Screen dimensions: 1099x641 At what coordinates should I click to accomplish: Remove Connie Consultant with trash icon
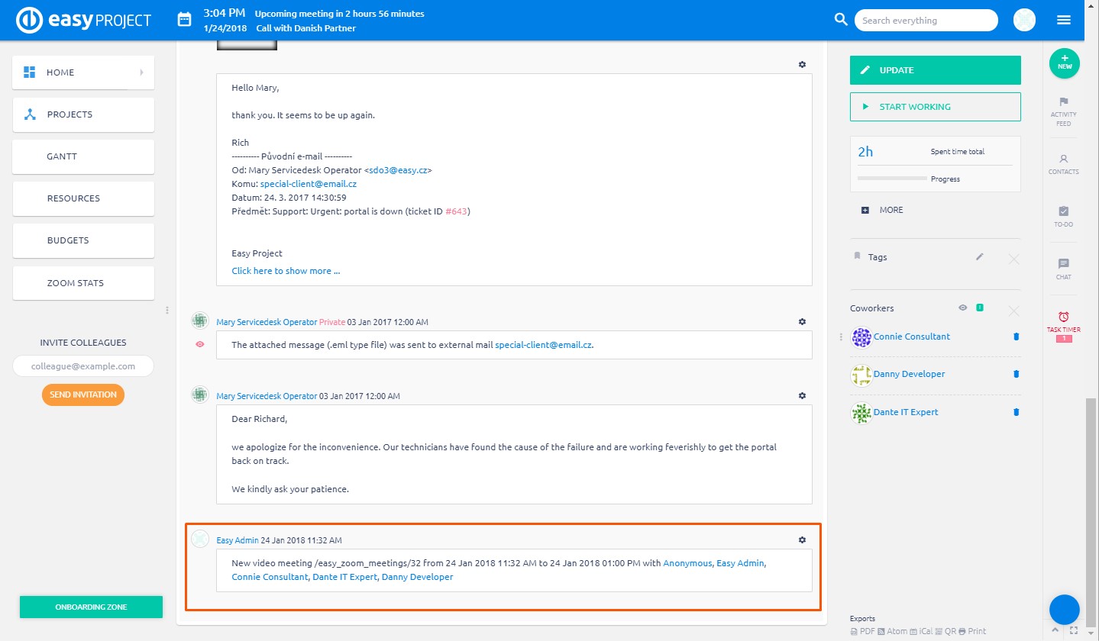tap(1016, 337)
